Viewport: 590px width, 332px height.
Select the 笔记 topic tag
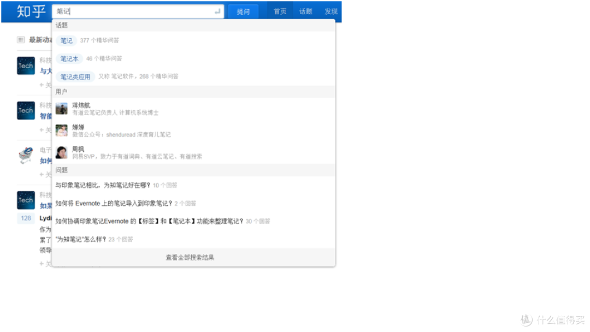coord(66,40)
